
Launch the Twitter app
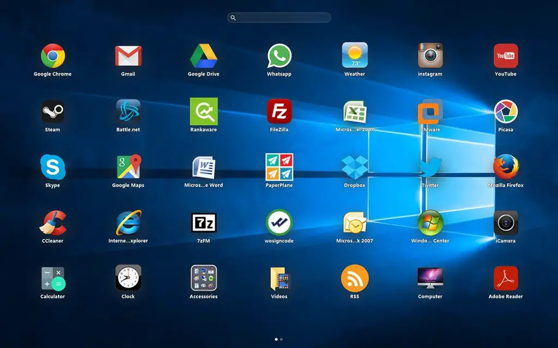click(x=430, y=167)
